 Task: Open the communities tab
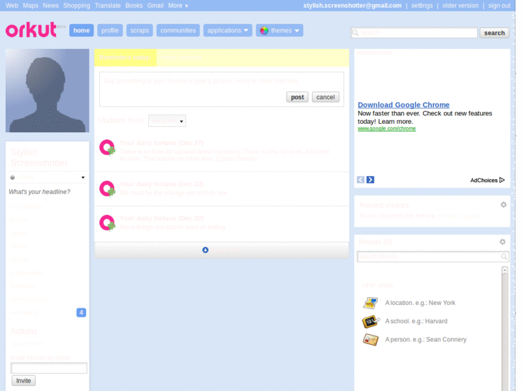(x=178, y=30)
